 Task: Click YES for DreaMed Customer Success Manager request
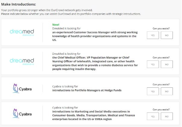click(153, 35)
